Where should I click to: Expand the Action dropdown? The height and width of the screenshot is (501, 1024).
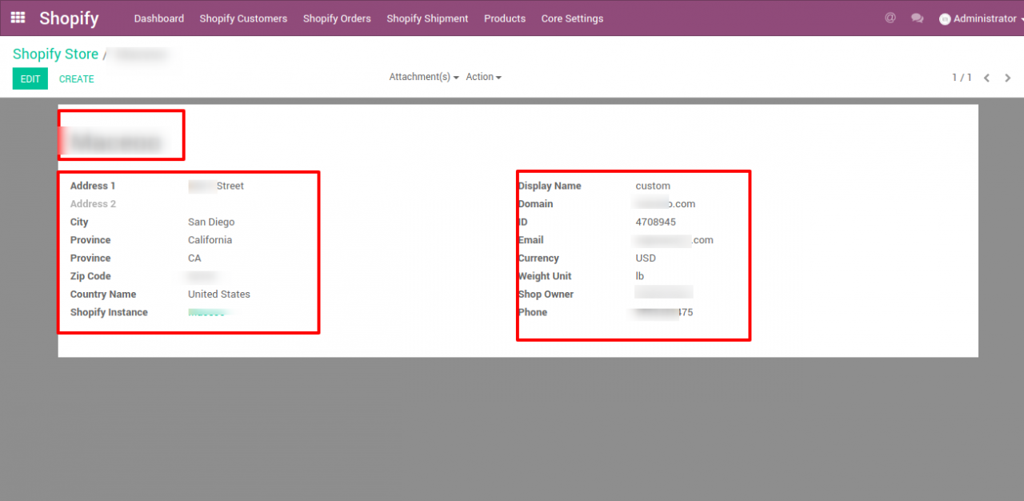click(483, 77)
